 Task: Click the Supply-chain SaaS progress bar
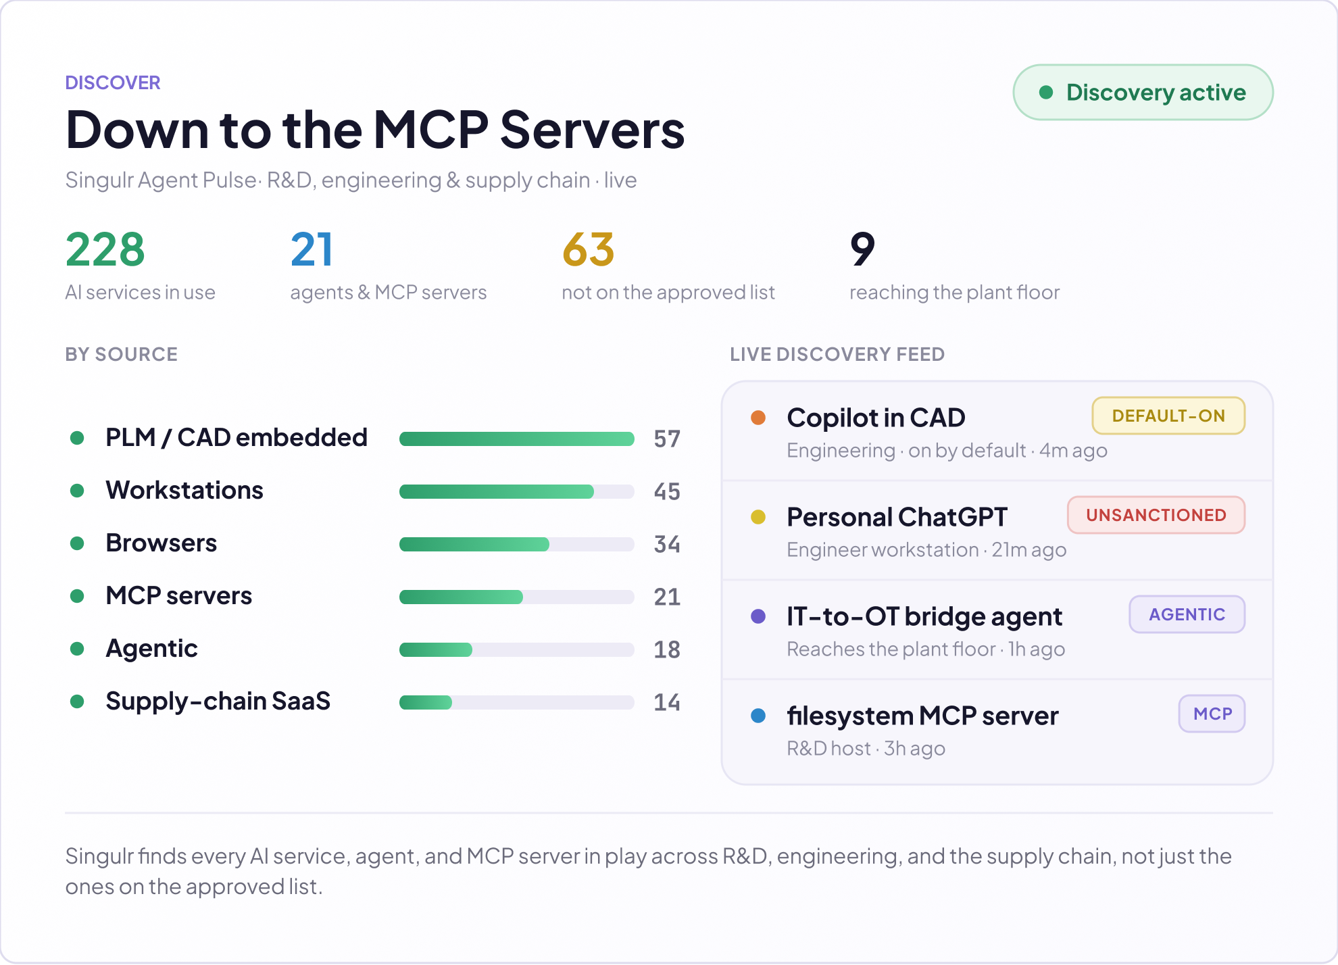pyautogui.click(x=517, y=703)
